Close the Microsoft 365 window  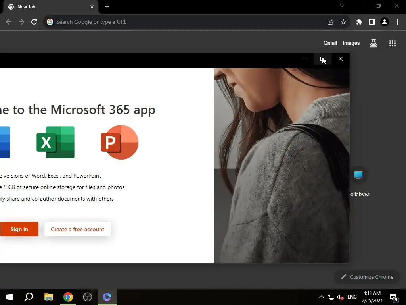[x=341, y=59]
